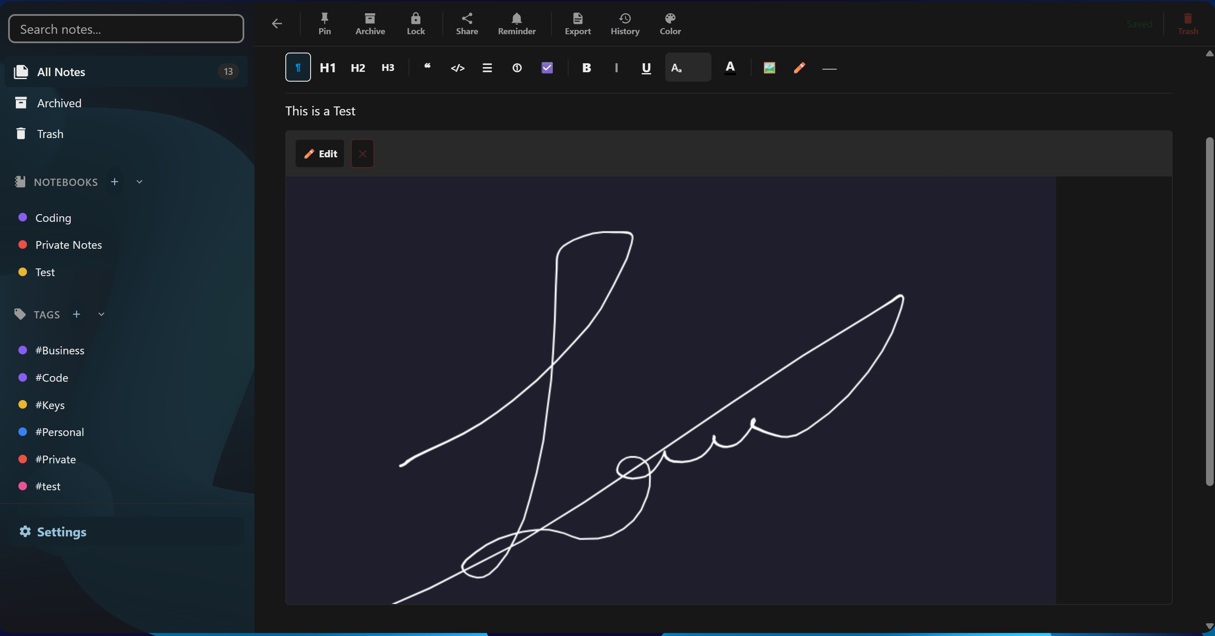Toggle bold formatting
The height and width of the screenshot is (636, 1215).
click(586, 68)
